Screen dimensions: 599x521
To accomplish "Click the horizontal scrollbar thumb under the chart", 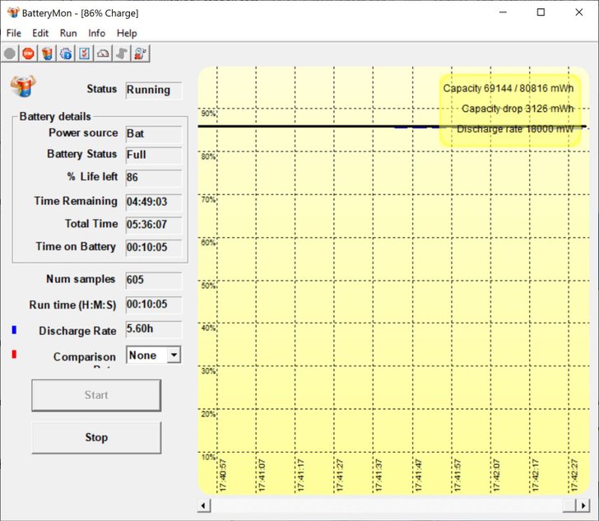I will pos(569,505).
